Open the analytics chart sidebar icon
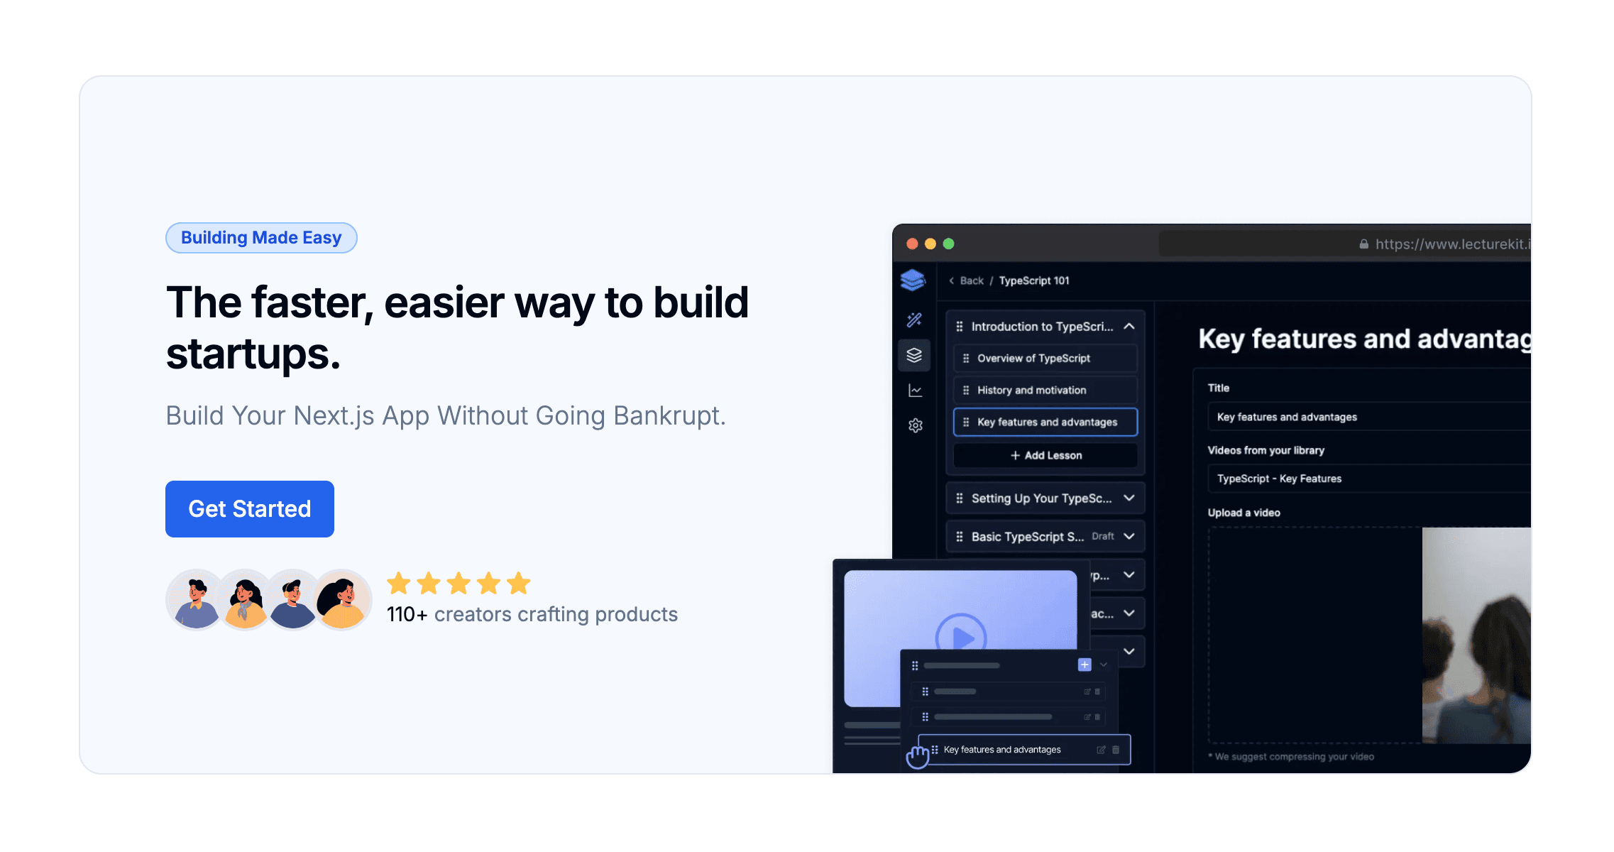This screenshot has height=852, width=1614. (915, 390)
